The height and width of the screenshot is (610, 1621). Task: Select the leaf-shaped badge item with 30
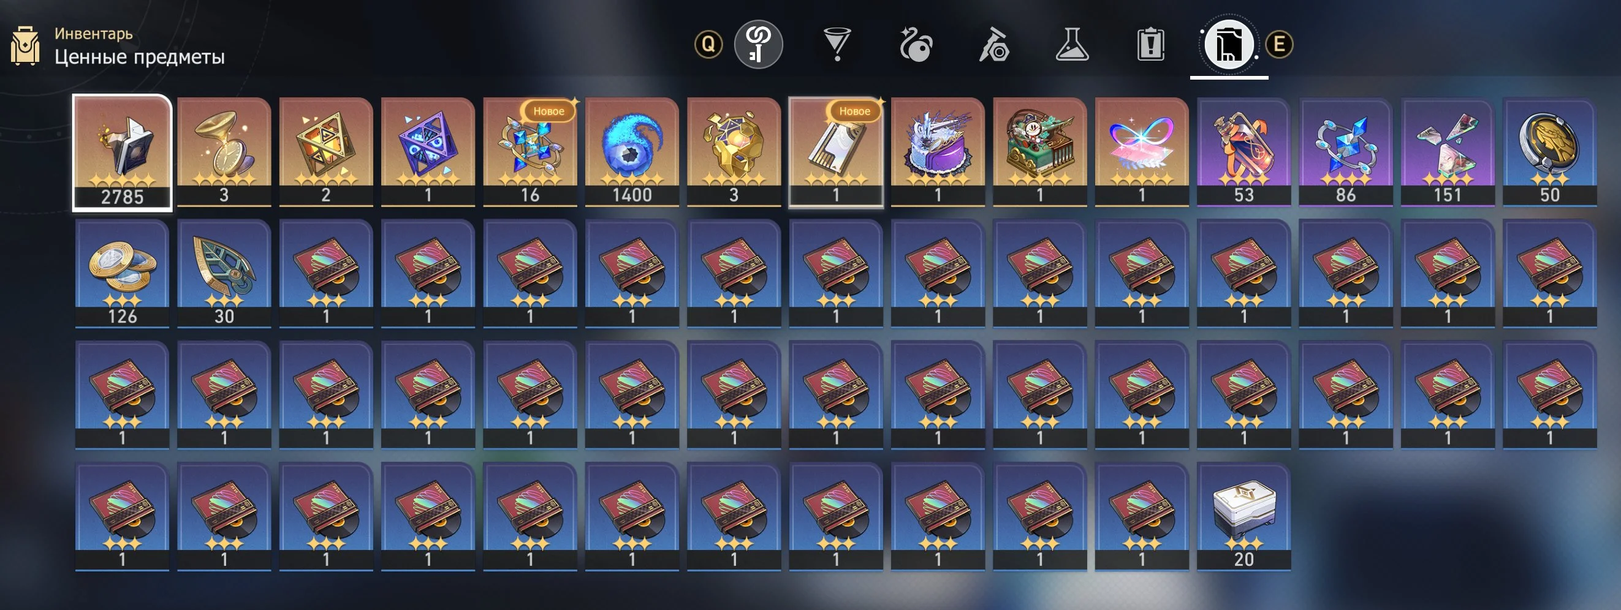[x=224, y=274]
